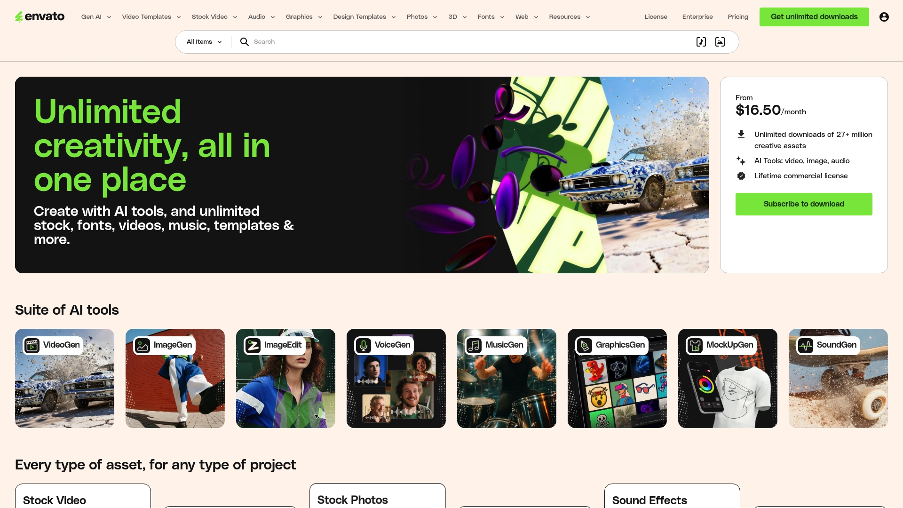Click the ImageEdit tool icon
The image size is (903, 508).
point(253,345)
